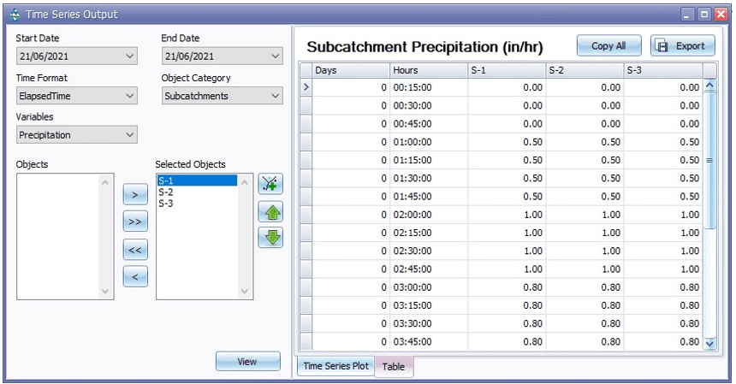Click the table scrollbar down arrow

point(709,344)
